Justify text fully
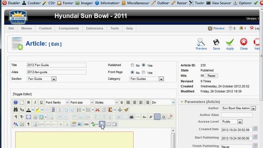The height and width of the screenshot is (148, 263). coord(128,102)
